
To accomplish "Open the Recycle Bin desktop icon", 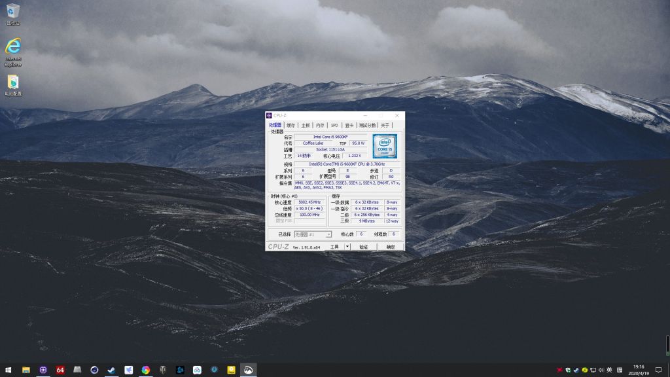I will (13, 10).
